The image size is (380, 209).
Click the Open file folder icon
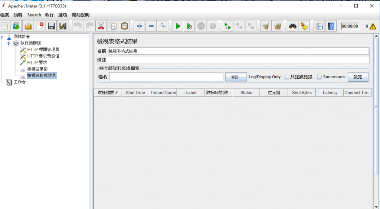pyautogui.click(x=28, y=26)
